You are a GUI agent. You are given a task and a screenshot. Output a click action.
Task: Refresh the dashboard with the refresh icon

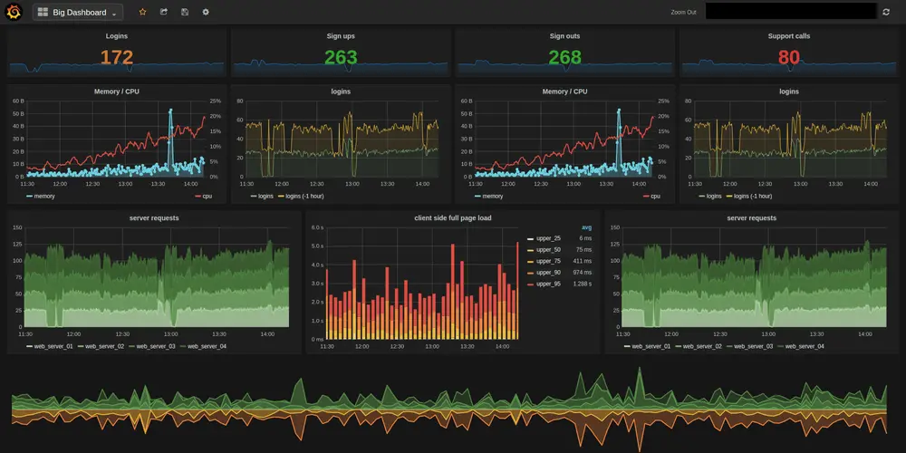(886, 12)
